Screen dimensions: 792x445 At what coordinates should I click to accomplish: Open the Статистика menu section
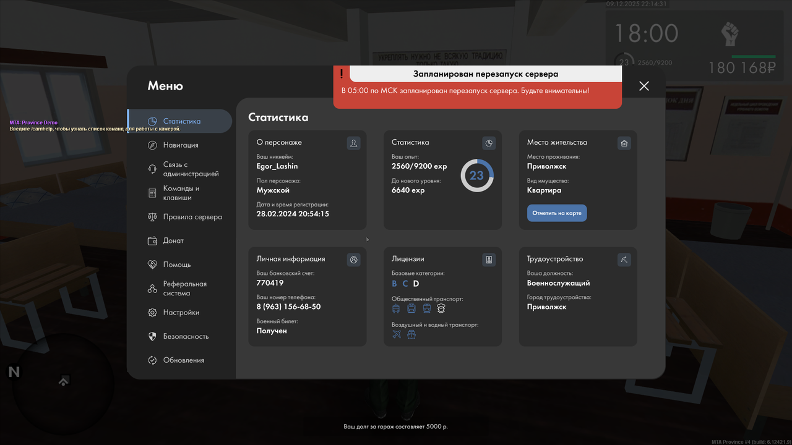tap(179, 121)
